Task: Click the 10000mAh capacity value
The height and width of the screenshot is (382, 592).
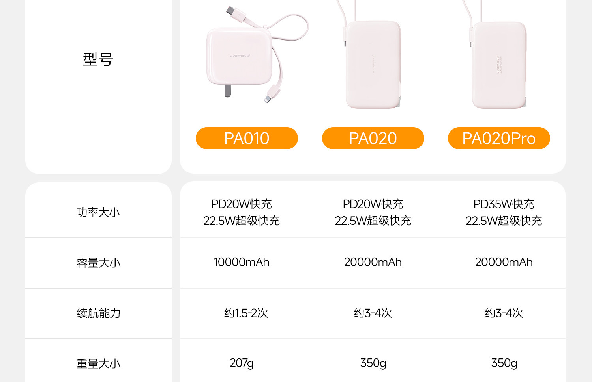Action: pyautogui.click(x=242, y=262)
